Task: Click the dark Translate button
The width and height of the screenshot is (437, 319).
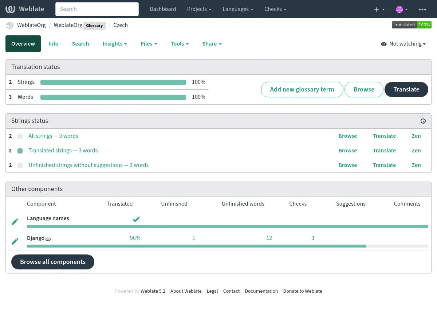Action: coord(406,90)
